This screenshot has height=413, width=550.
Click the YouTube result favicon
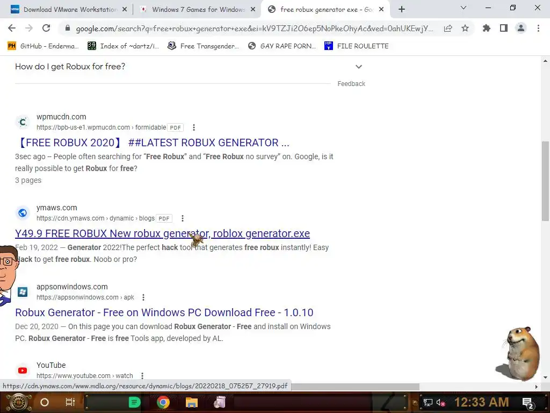point(23,371)
